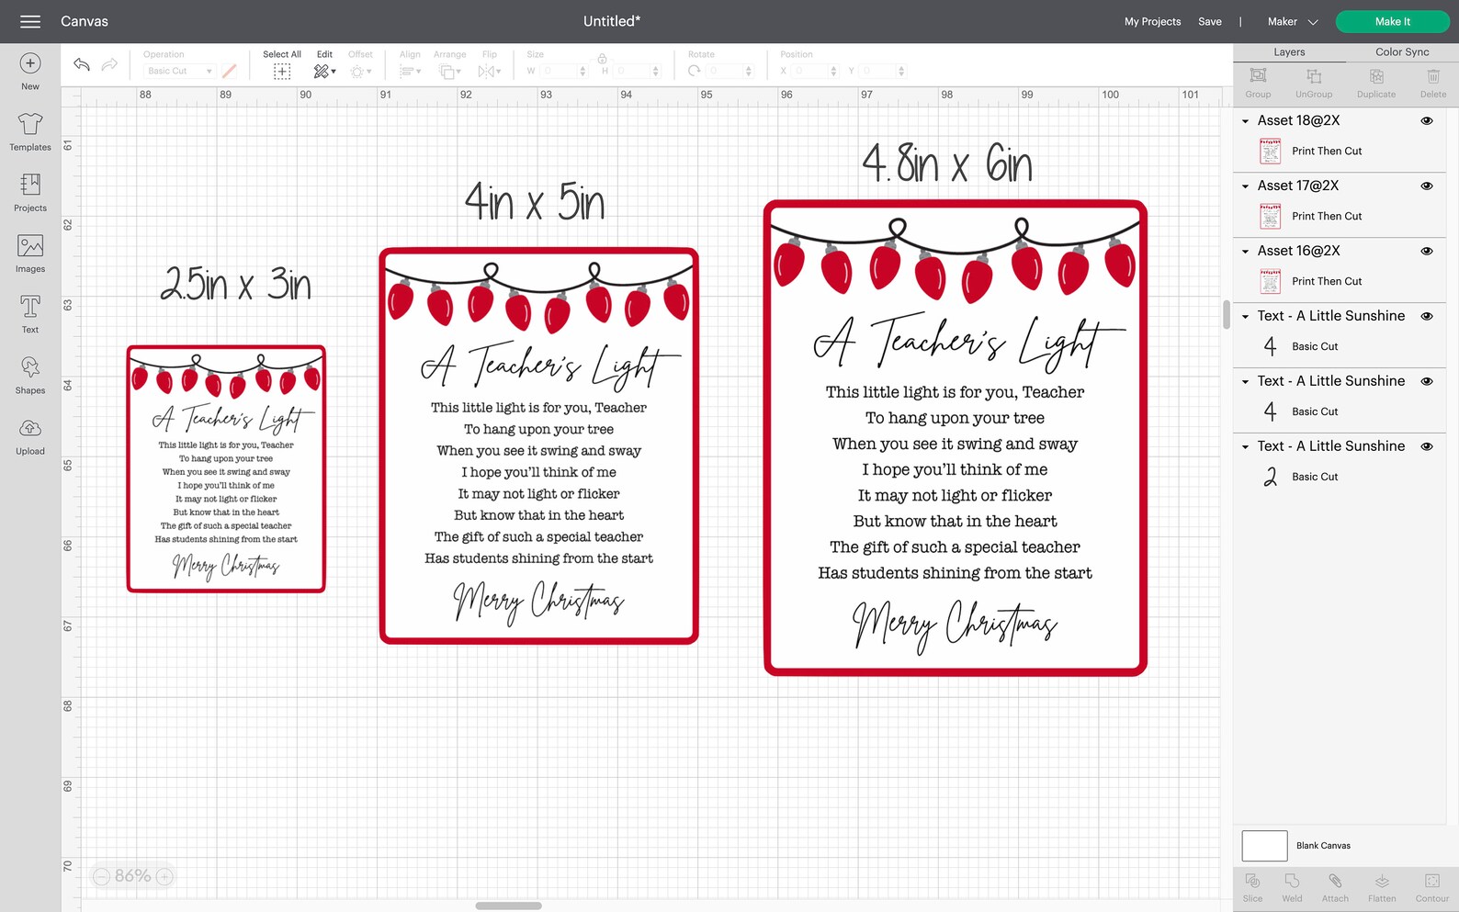Collapse the first Text - A Little Sunshine group

click(x=1245, y=317)
